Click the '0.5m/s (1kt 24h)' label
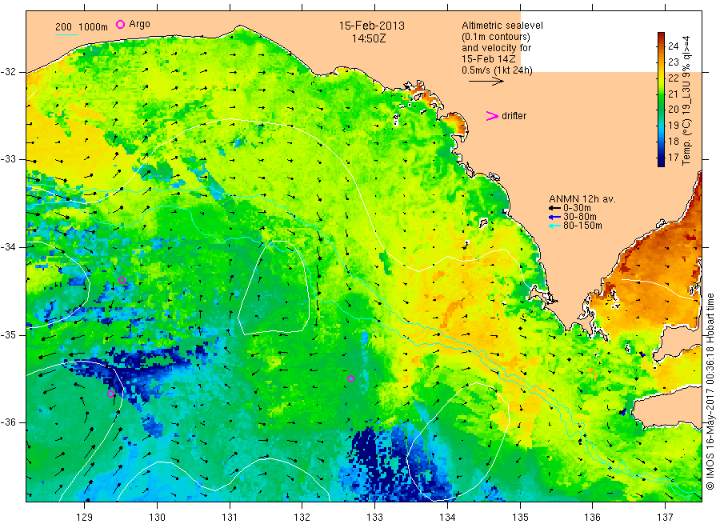The height and width of the screenshot is (528, 720). click(498, 70)
